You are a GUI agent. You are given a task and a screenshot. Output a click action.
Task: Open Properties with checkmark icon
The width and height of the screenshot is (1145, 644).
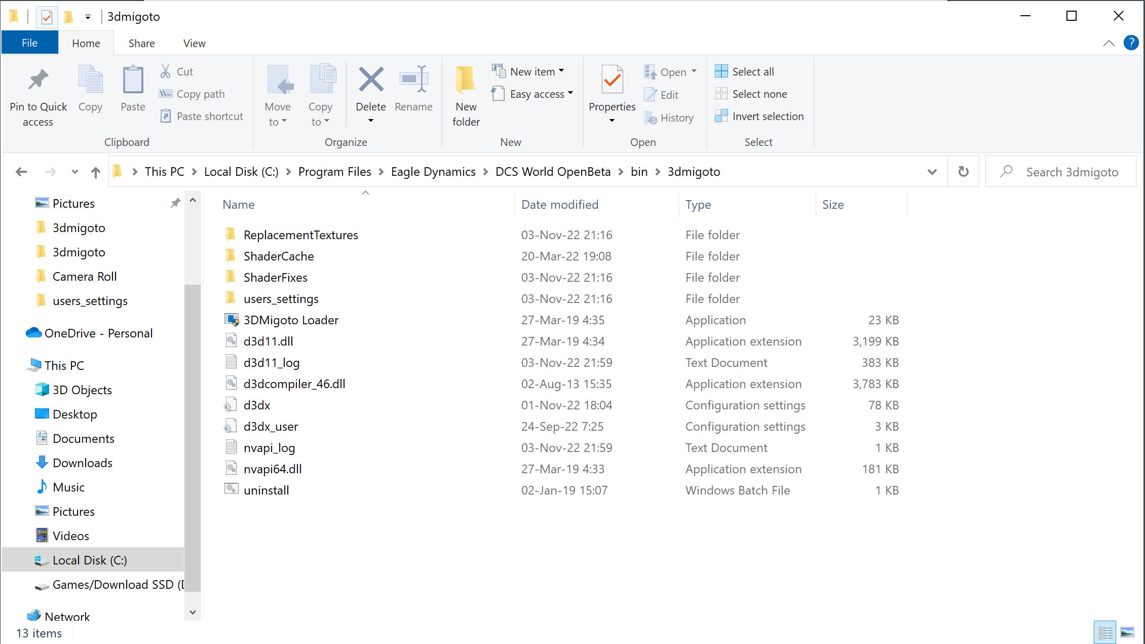pos(612,80)
